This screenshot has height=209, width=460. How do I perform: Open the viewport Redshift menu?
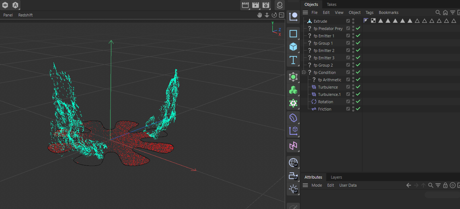[x=26, y=15]
